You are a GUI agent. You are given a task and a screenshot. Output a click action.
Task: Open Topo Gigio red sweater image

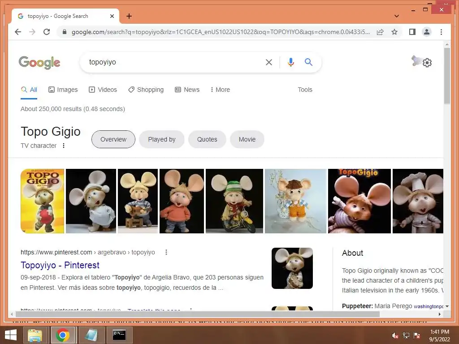[182, 201]
